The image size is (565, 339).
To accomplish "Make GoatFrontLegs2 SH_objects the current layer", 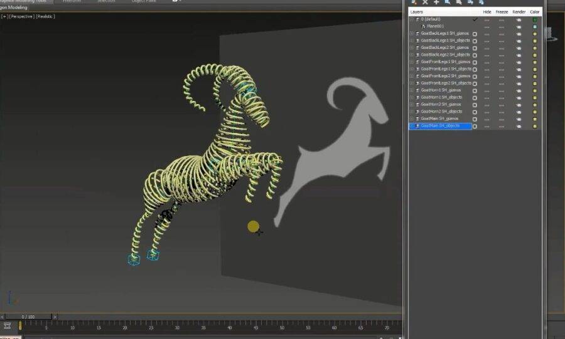I will [475, 83].
